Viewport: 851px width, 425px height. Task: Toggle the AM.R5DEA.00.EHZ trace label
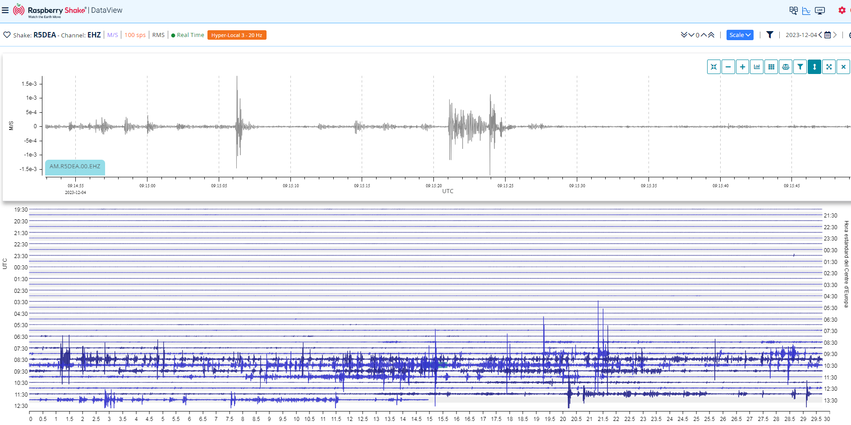pyautogui.click(x=75, y=166)
